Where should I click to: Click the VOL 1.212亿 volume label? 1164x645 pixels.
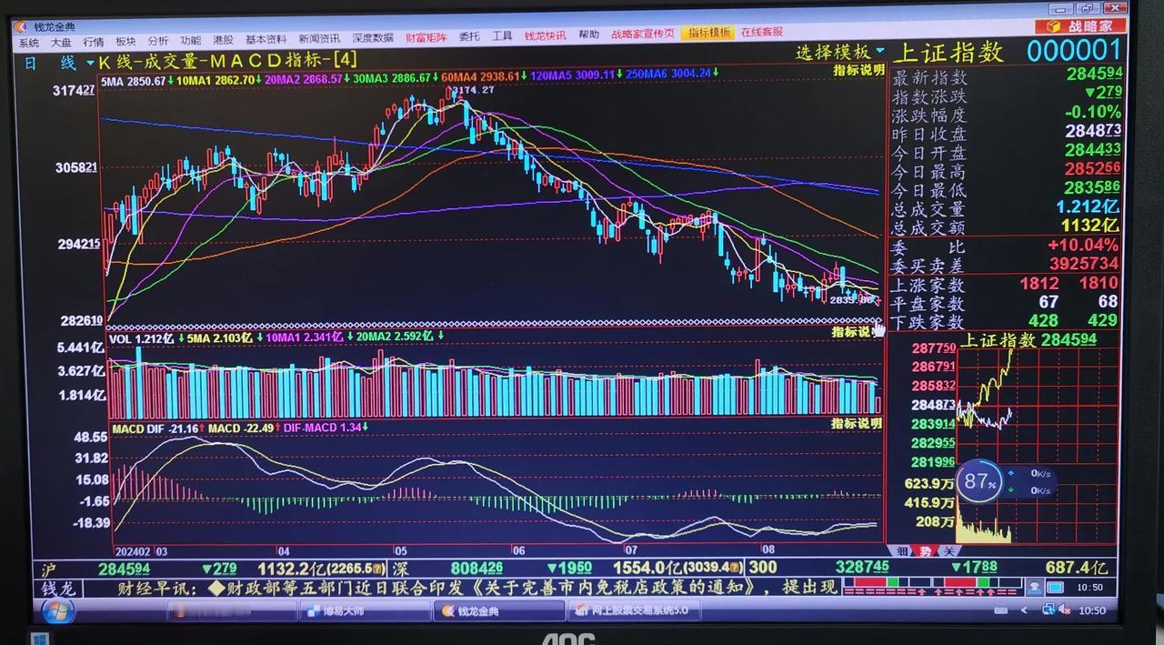[x=142, y=338]
